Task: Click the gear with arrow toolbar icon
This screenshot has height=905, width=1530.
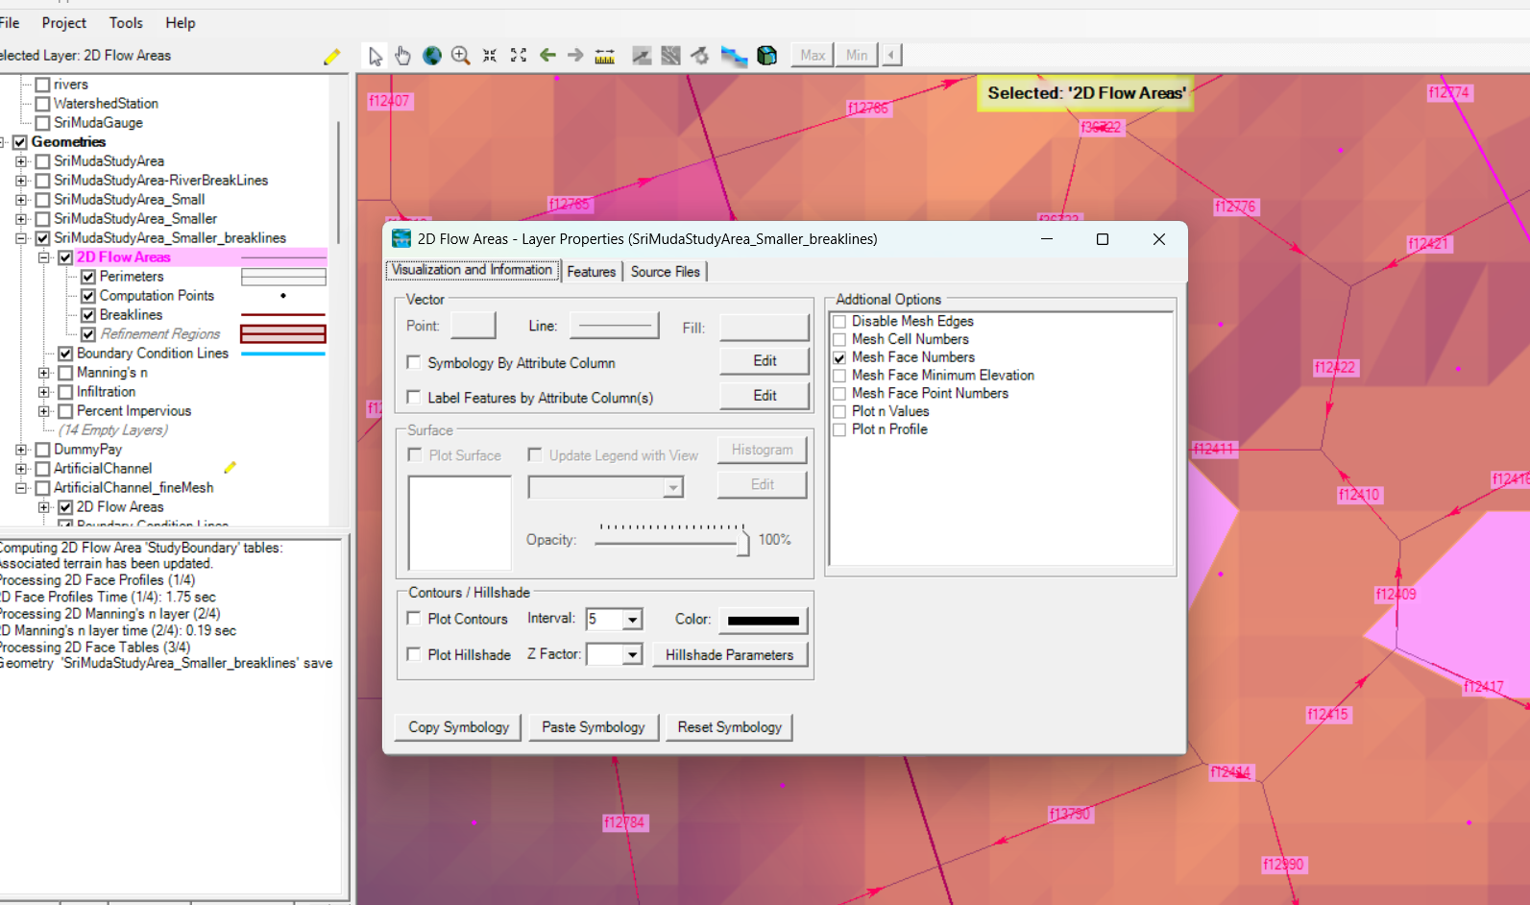Action: pos(700,56)
